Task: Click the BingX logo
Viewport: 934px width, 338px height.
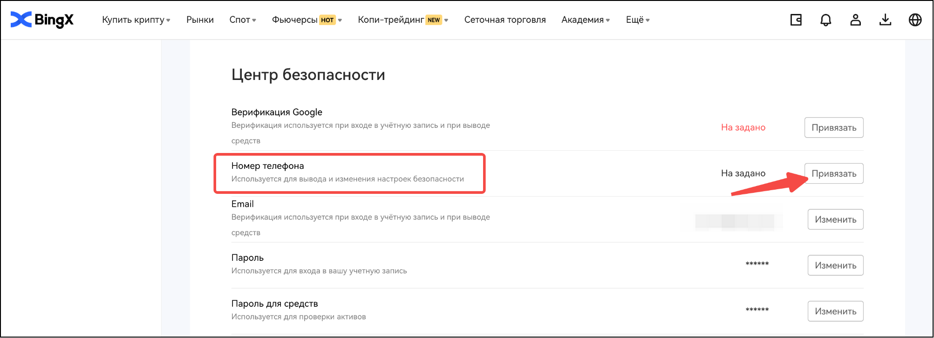Action: 42,20
